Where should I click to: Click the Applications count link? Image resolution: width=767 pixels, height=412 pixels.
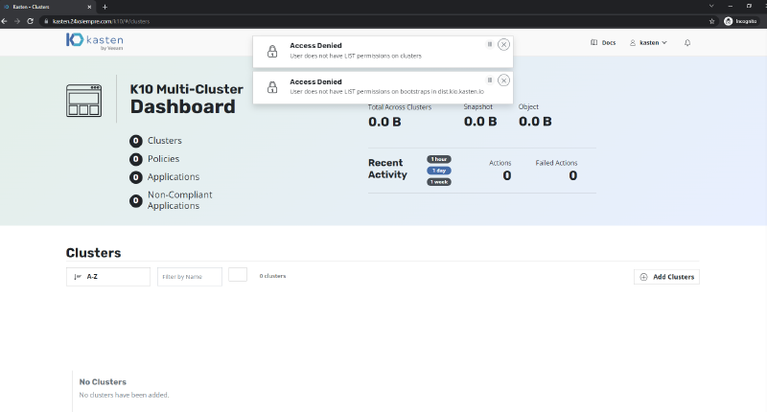pyautogui.click(x=164, y=177)
